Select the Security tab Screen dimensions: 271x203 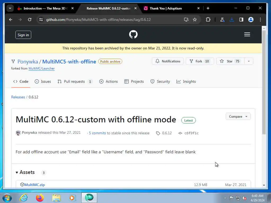[160, 81]
